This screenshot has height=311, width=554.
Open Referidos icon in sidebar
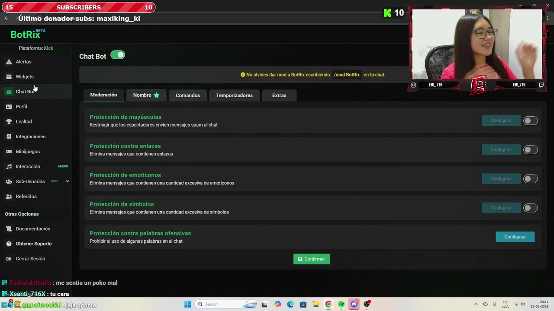click(x=9, y=197)
